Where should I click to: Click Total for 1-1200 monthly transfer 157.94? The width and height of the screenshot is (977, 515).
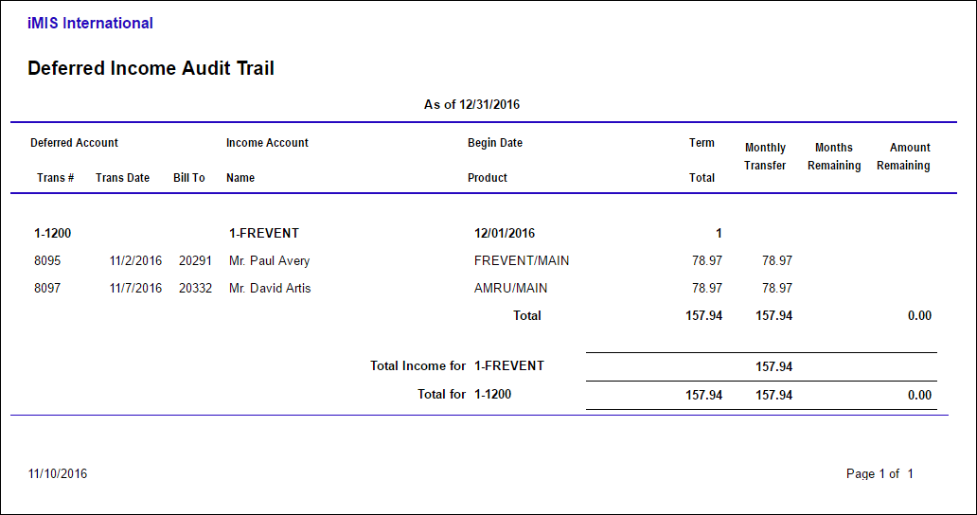click(x=773, y=396)
